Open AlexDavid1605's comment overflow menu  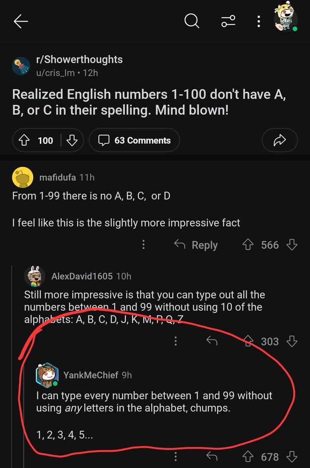(176, 341)
